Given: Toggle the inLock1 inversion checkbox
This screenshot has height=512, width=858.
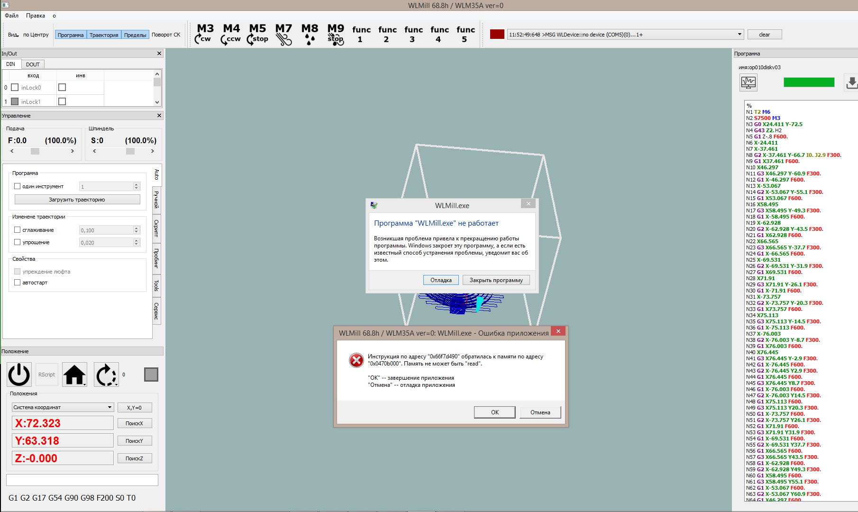Looking at the screenshot, I should click(x=62, y=101).
